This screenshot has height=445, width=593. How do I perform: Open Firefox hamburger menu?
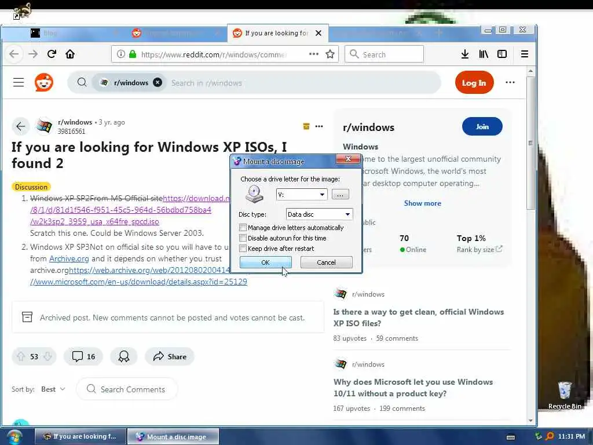(x=524, y=54)
